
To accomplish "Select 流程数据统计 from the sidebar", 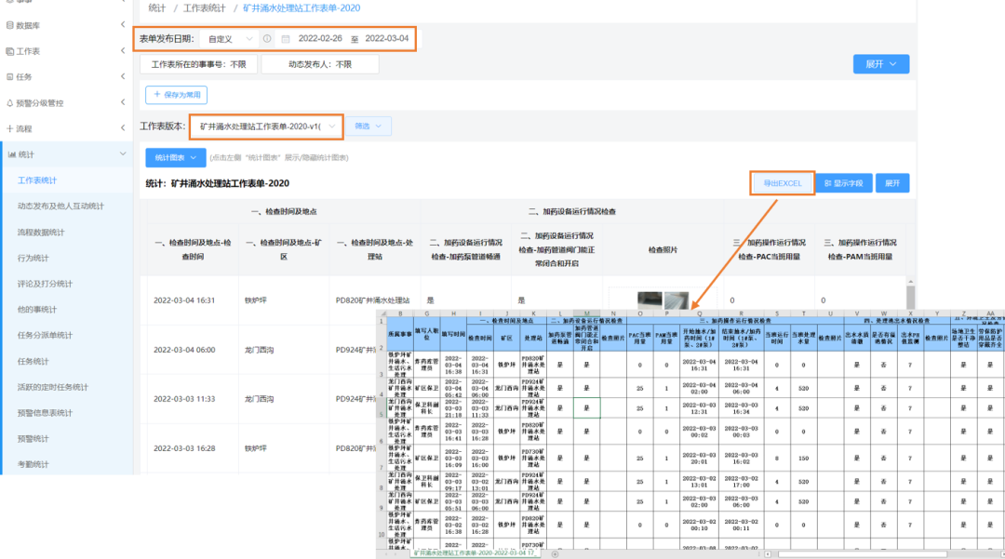I will point(41,232).
